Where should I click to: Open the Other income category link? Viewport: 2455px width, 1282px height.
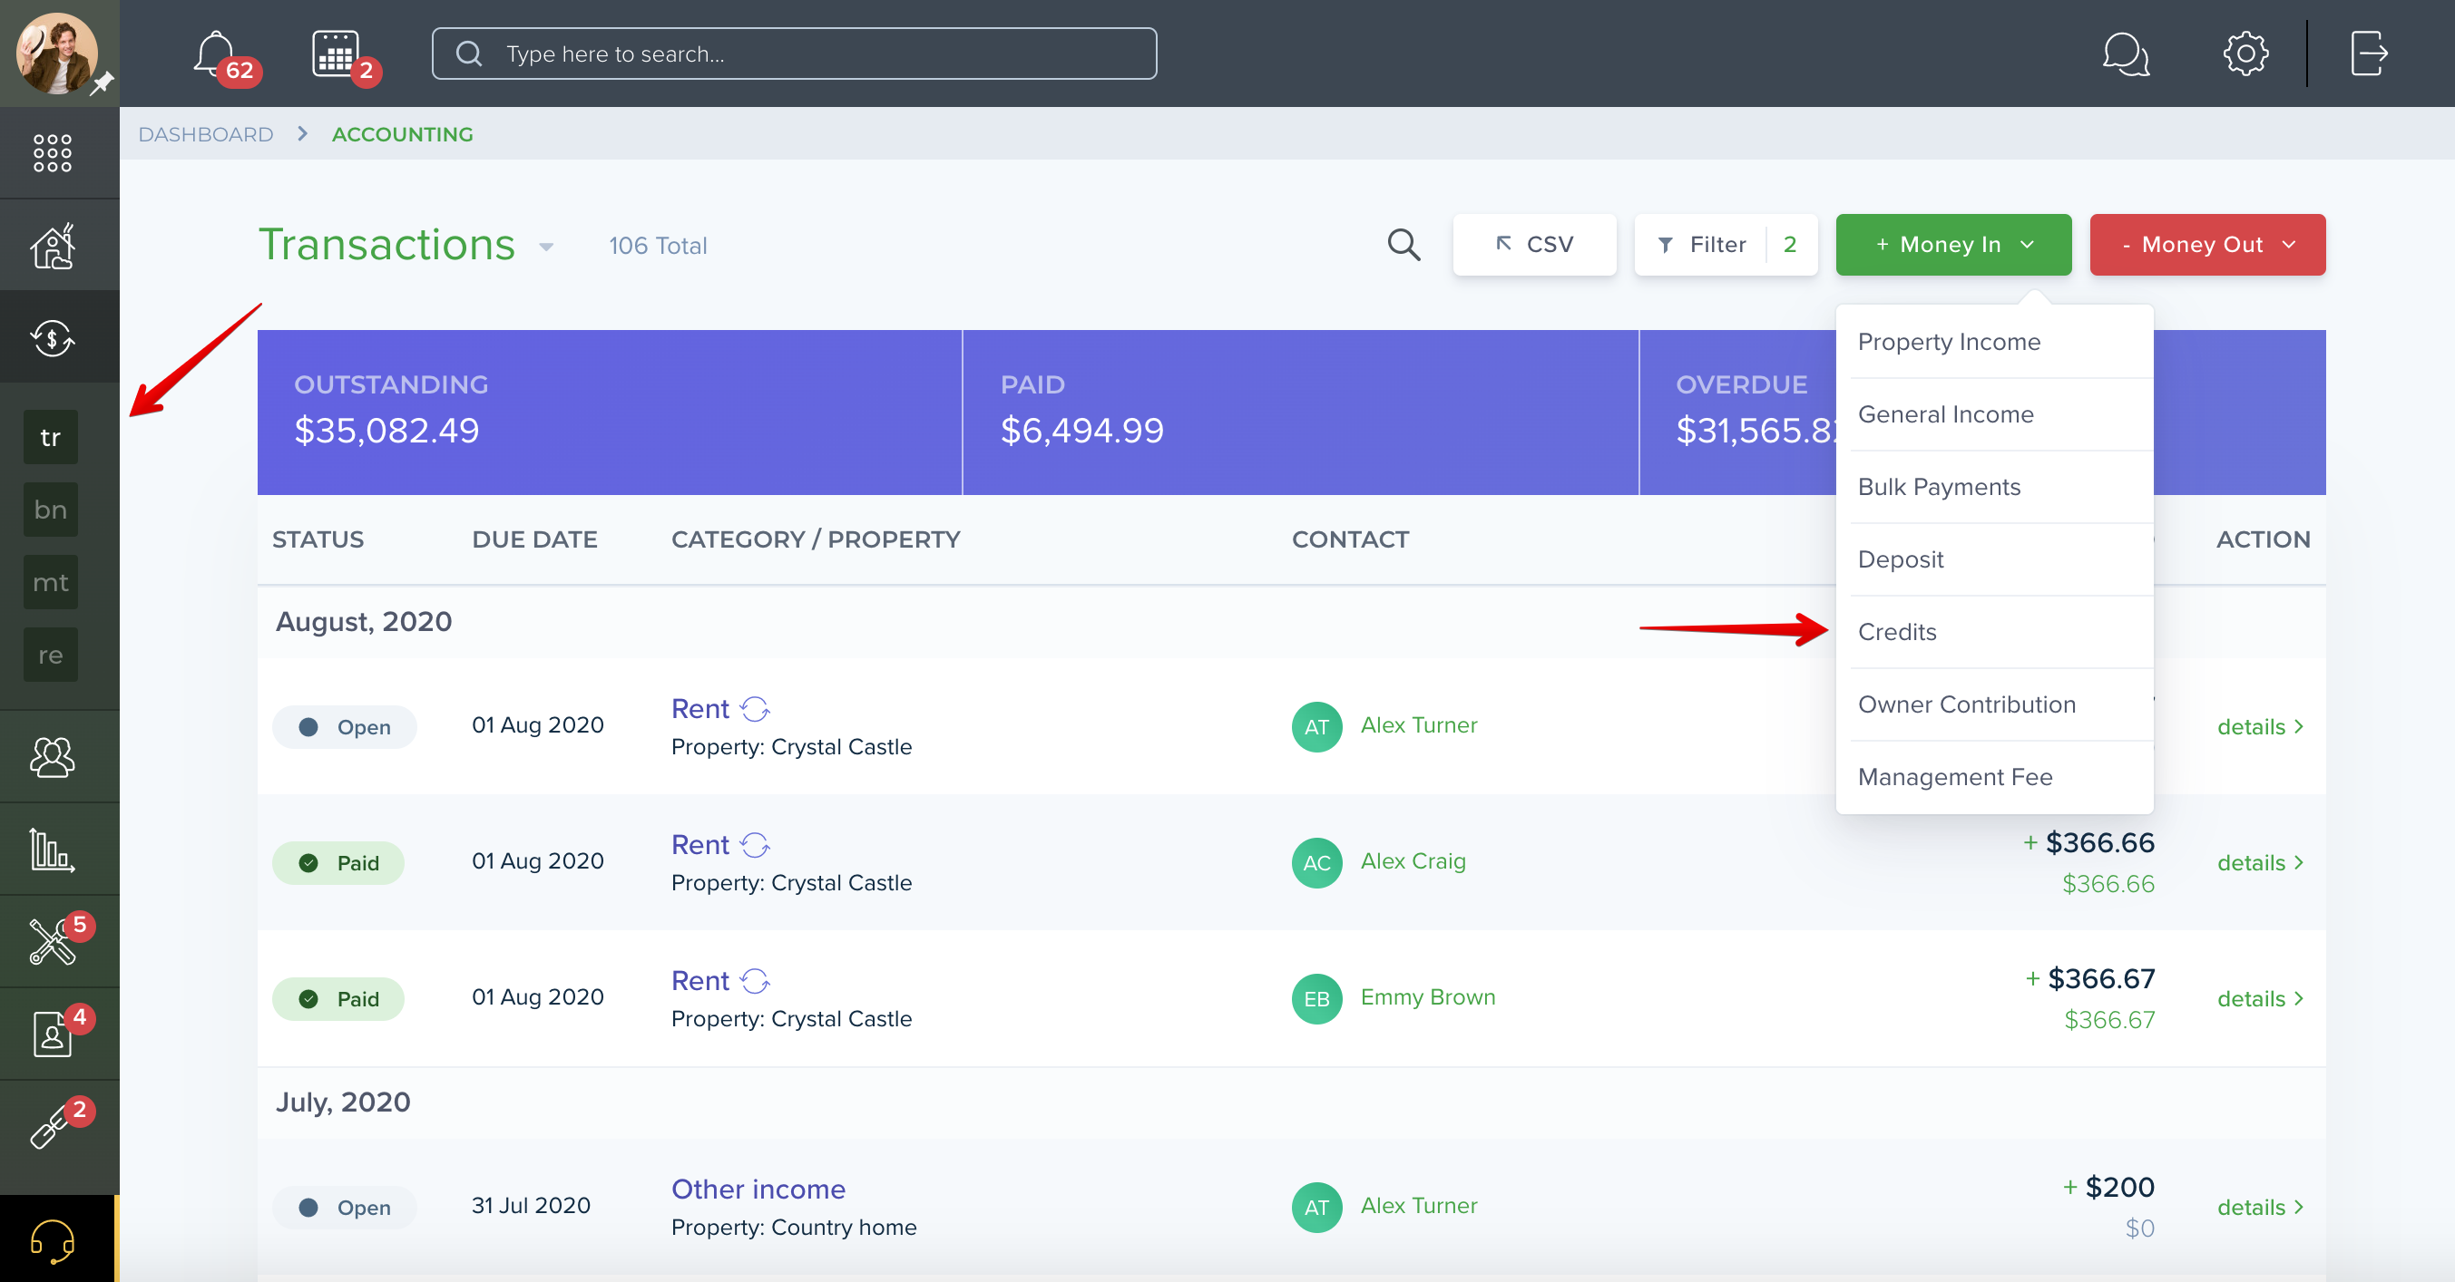coord(758,1190)
